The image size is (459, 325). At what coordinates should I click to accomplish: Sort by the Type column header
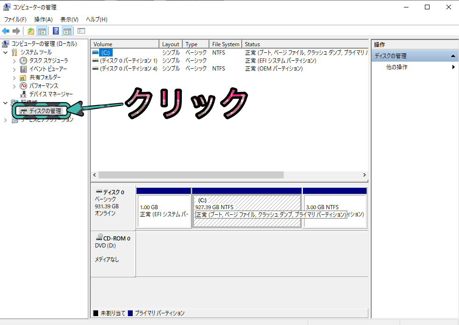click(x=196, y=44)
